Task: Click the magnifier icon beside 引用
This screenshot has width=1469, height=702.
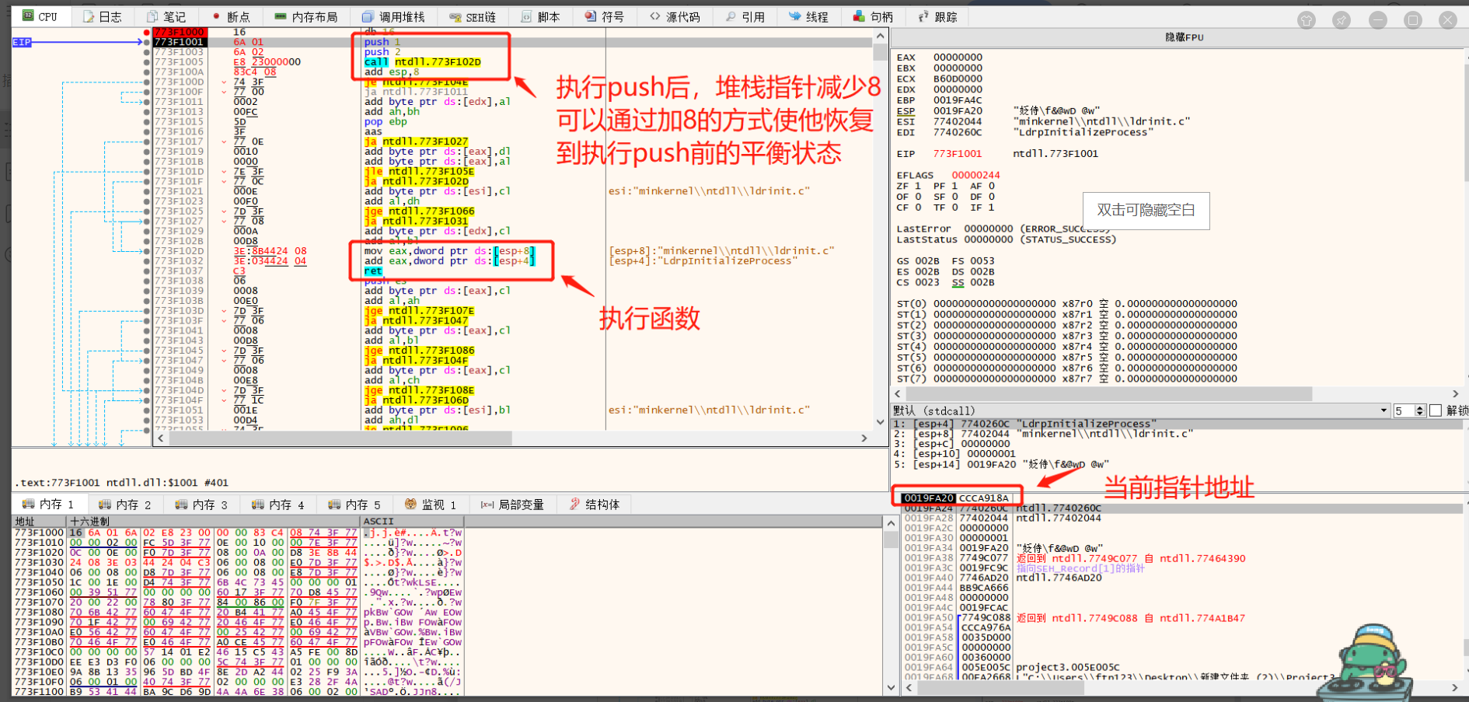Action: coord(730,16)
